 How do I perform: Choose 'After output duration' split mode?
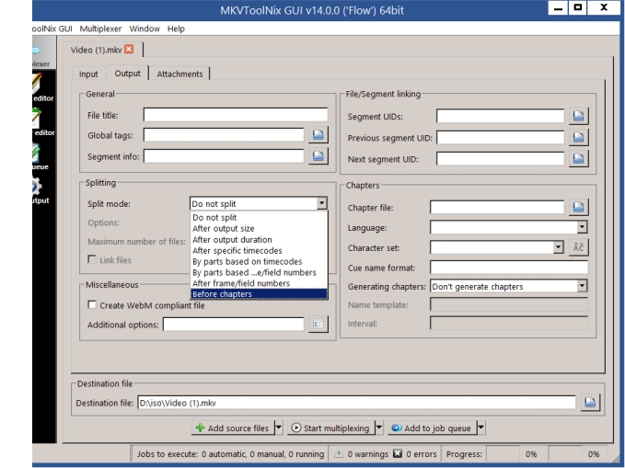pos(259,239)
